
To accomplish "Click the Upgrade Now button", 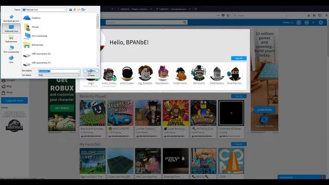I will pyautogui.click(x=14, y=101).
